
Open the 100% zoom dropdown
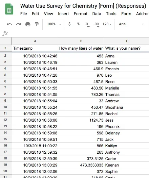click(x=54, y=24)
